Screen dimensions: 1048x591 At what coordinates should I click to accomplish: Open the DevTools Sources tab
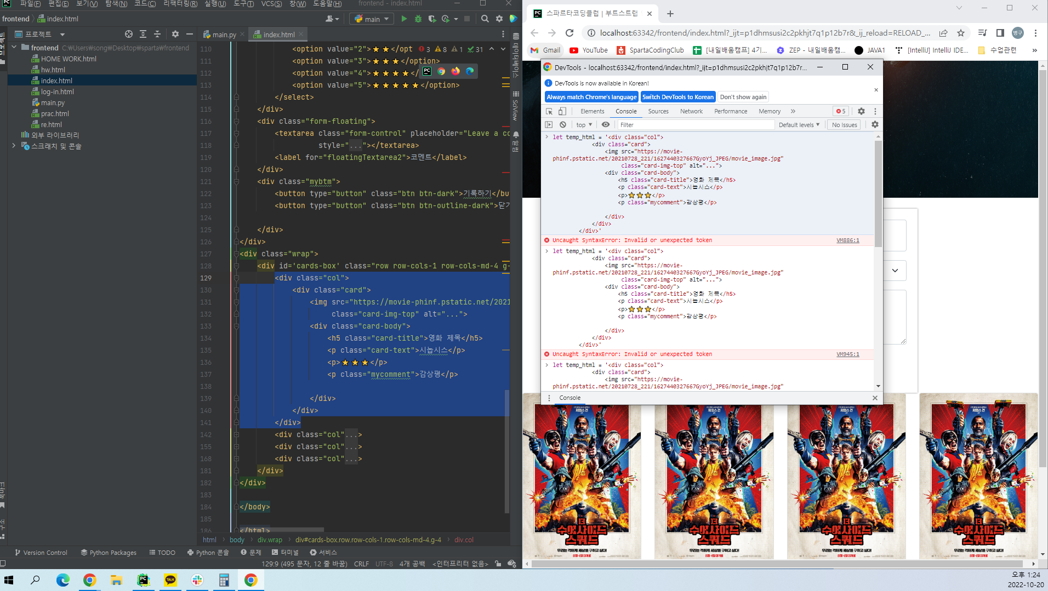[x=658, y=111]
